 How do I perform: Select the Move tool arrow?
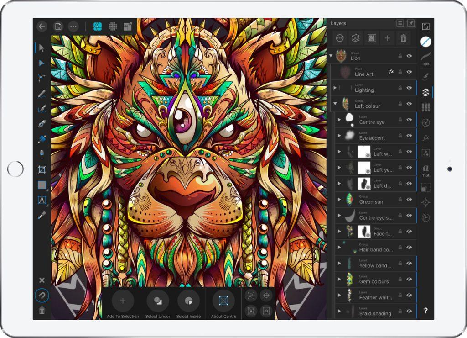[42, 48]
